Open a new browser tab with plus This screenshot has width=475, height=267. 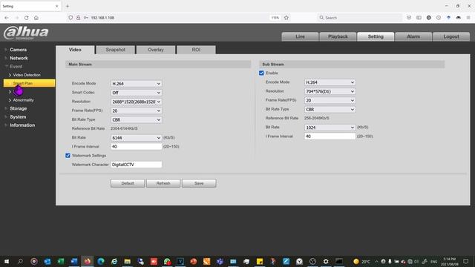pyautogui.click(x=68, y=6)
